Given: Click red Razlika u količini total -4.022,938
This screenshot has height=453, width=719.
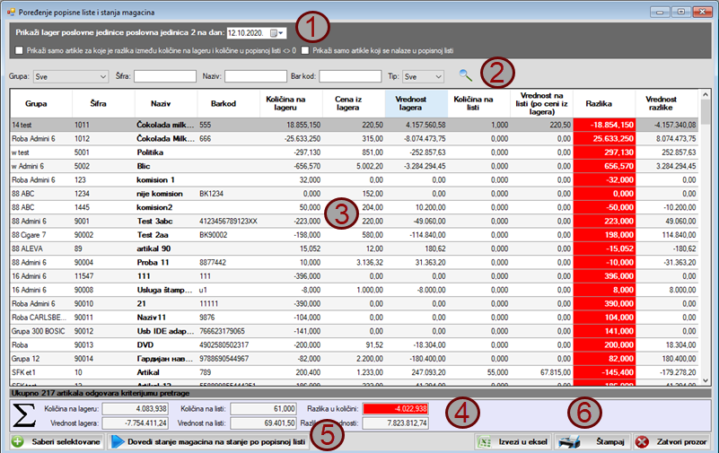Looking at the screenshot, I should pos(395,408).
